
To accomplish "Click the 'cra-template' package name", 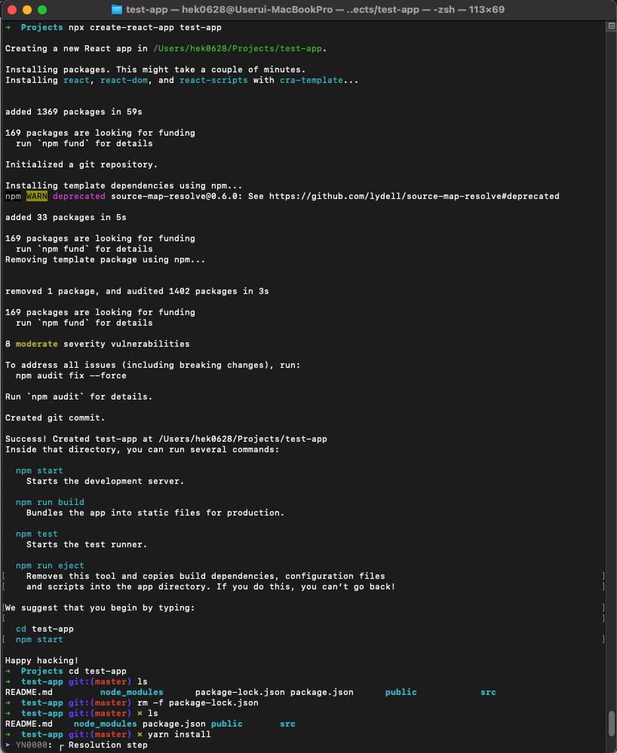I will pos(312,80).
